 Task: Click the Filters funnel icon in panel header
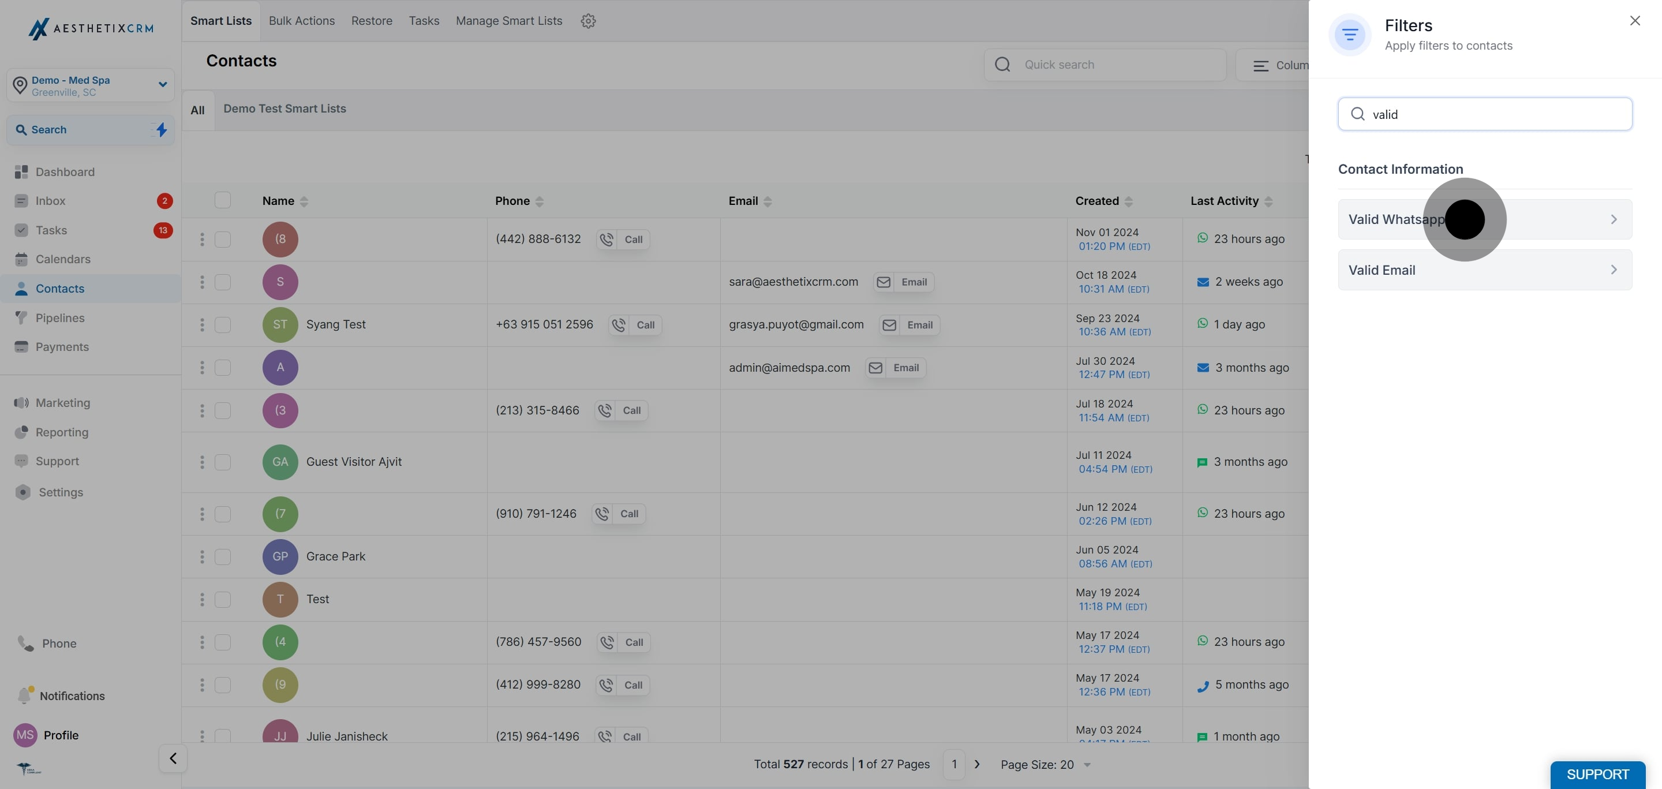pyautogui.click(x=1350, y=34)
